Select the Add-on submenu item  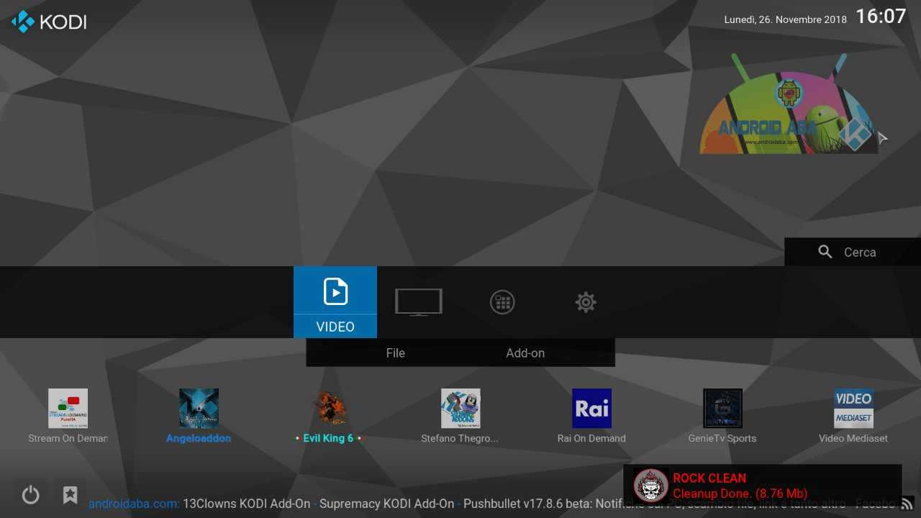[x=525, y=353]
